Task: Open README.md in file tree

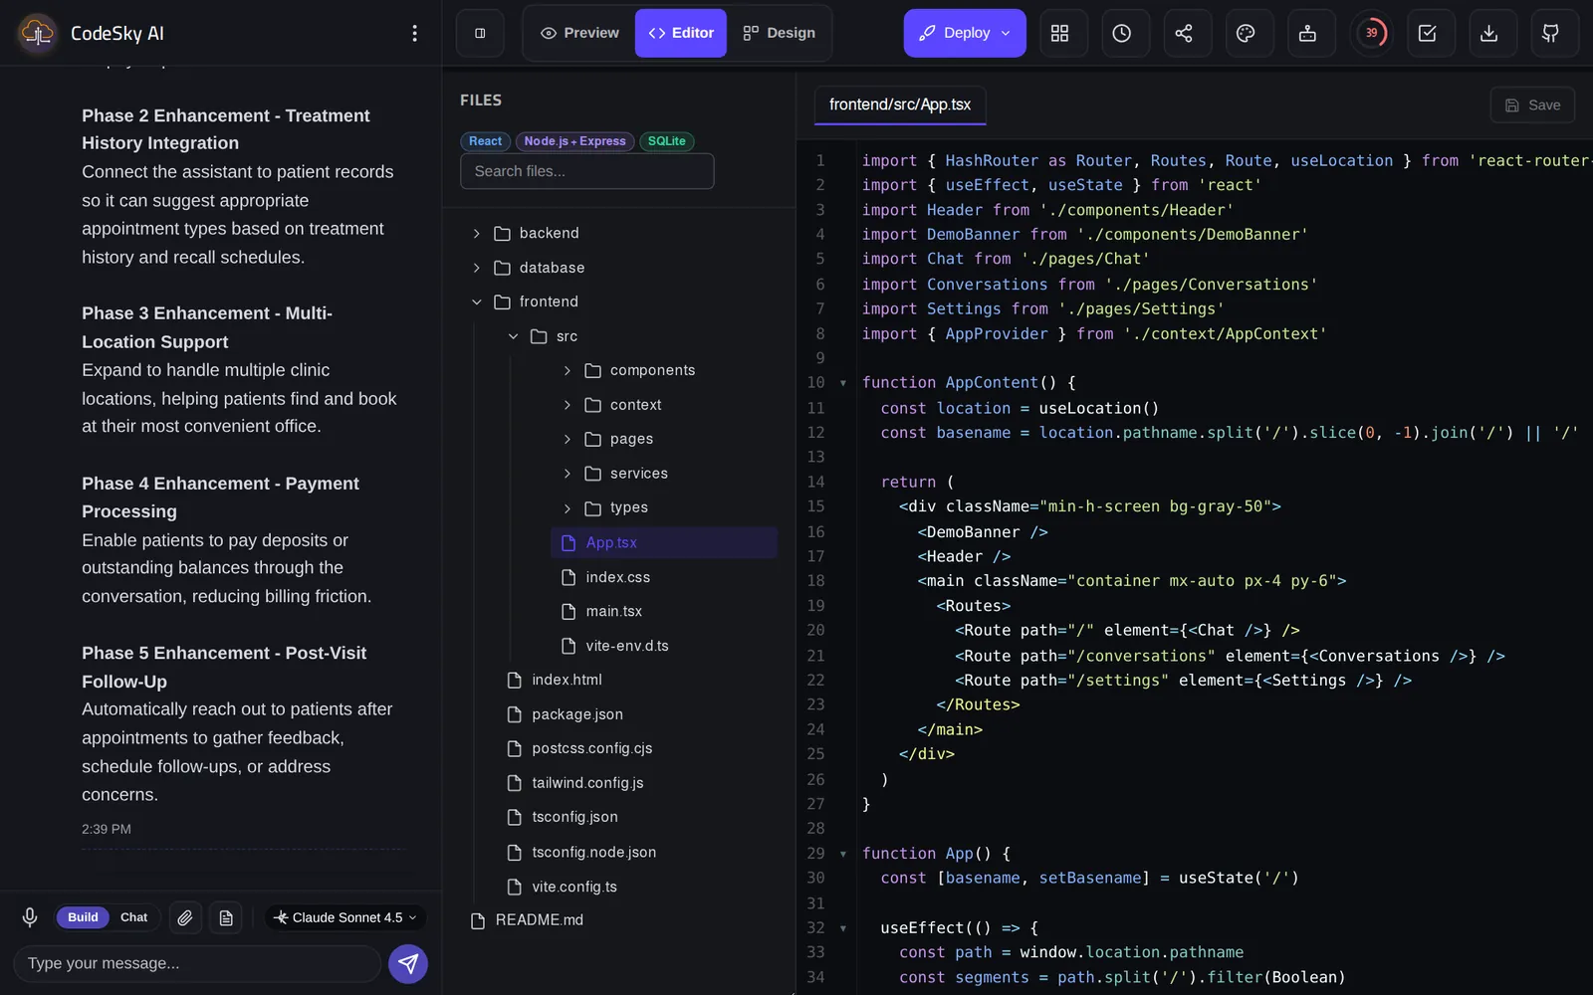Action: [x=539, y=920]
